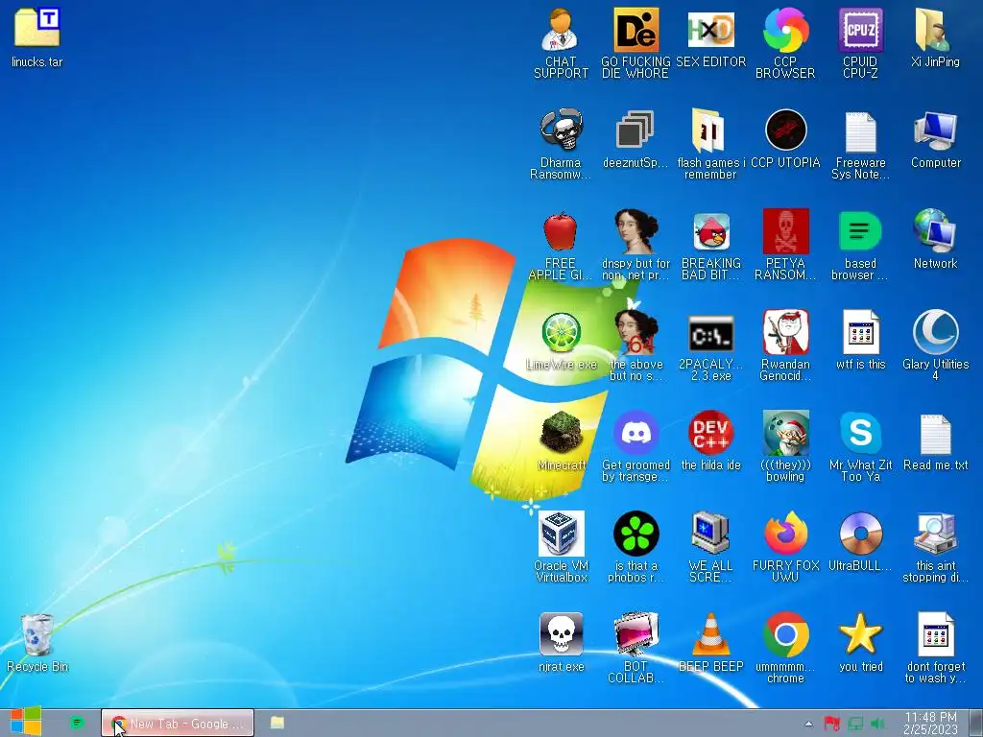Click the green pinned taskbar icon

77,723
